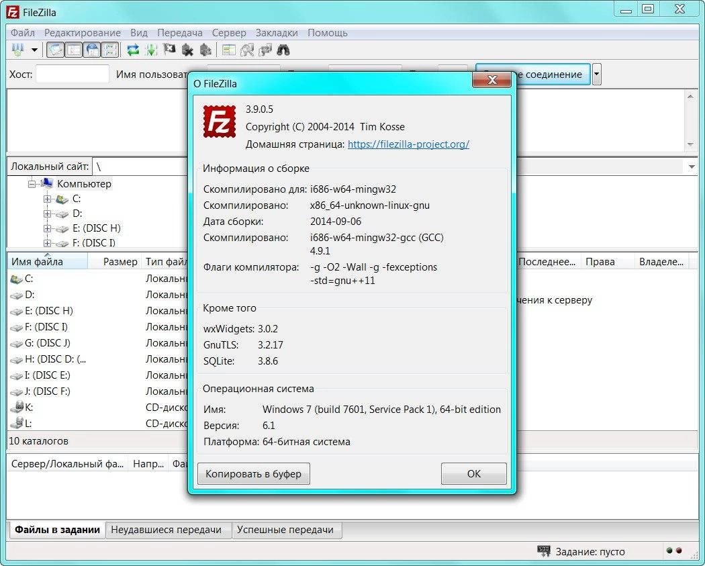The width and height of the screenshot is (705, 566).
Task: Select I: (DISC E:) in file list
Action: (48, 375)
